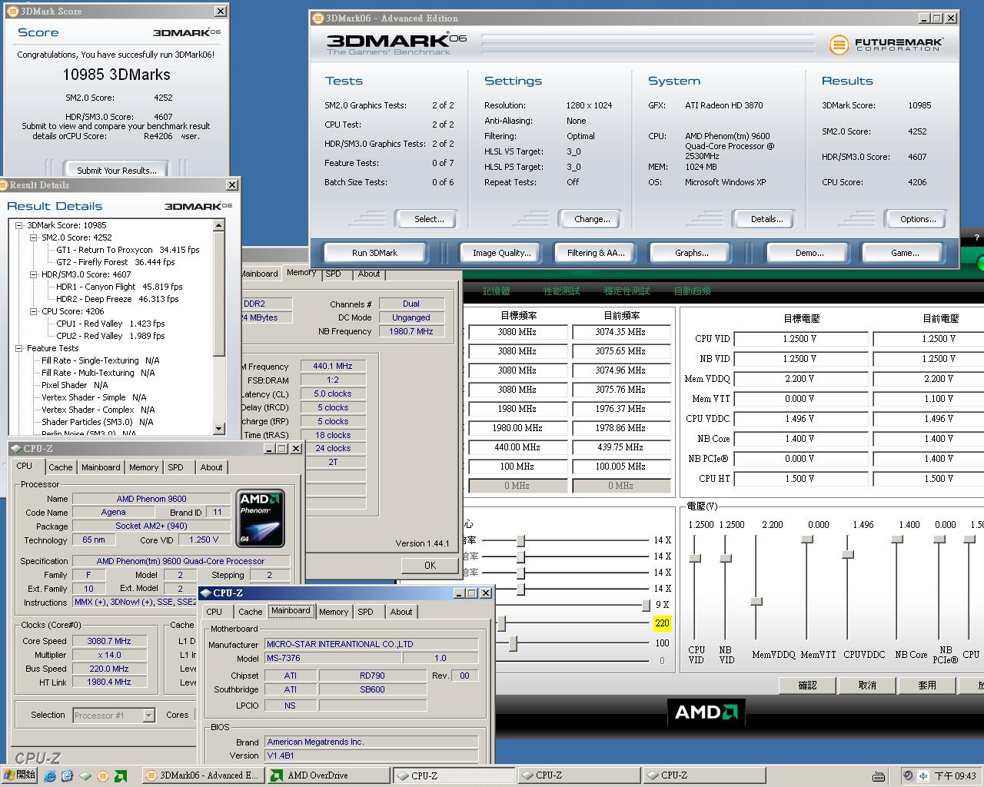Collapse the Feature Tests tree node

19,348
